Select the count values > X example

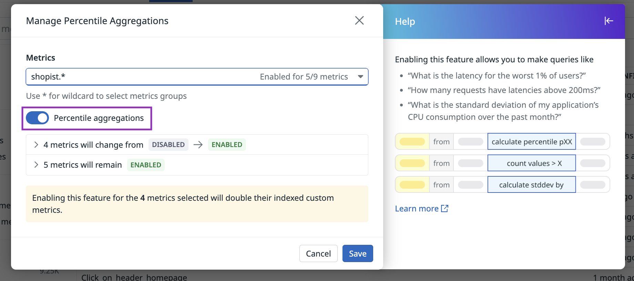coord(531,163)
